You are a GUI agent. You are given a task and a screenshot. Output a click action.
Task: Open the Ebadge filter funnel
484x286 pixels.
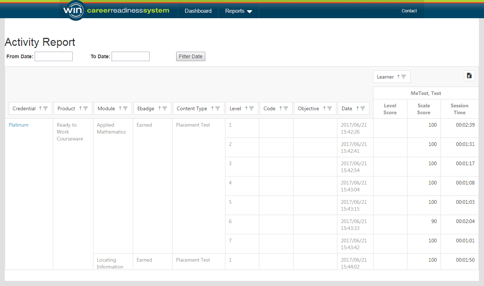tap(165, 108)
